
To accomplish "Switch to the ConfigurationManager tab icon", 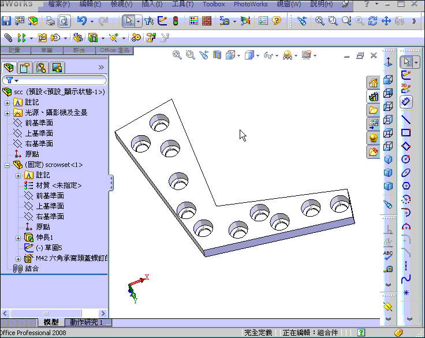I will pyautogui.click(x=41, y=68).
